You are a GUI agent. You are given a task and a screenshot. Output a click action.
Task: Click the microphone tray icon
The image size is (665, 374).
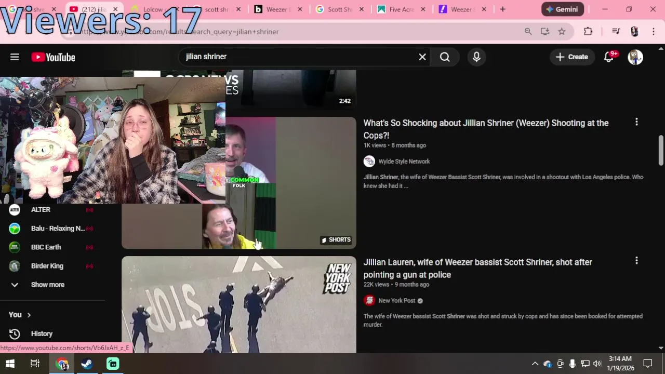click(573, 364)
